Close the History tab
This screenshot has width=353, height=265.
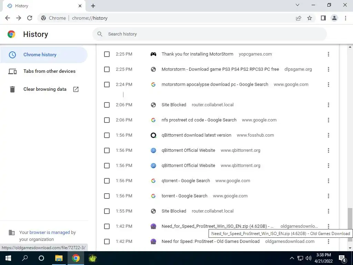pyautogui.click(x=80, y=6)
